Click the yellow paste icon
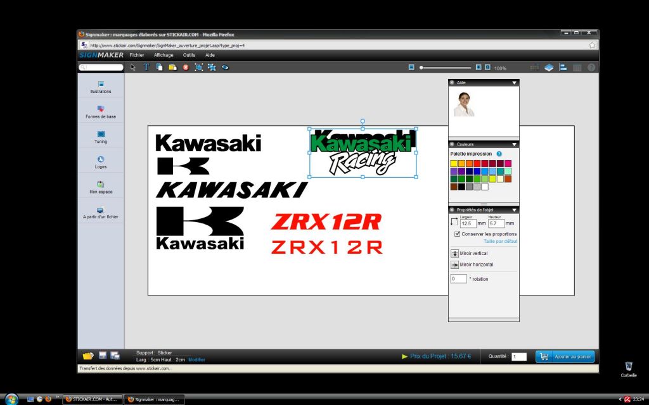 172,67
